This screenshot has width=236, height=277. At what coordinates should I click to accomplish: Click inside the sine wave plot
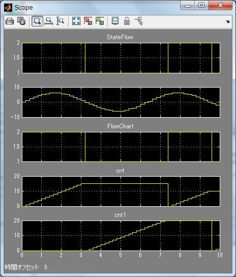point(121,102)
